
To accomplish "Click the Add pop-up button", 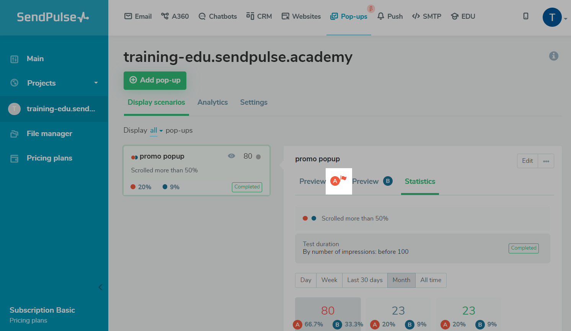I will coord(155,80).
